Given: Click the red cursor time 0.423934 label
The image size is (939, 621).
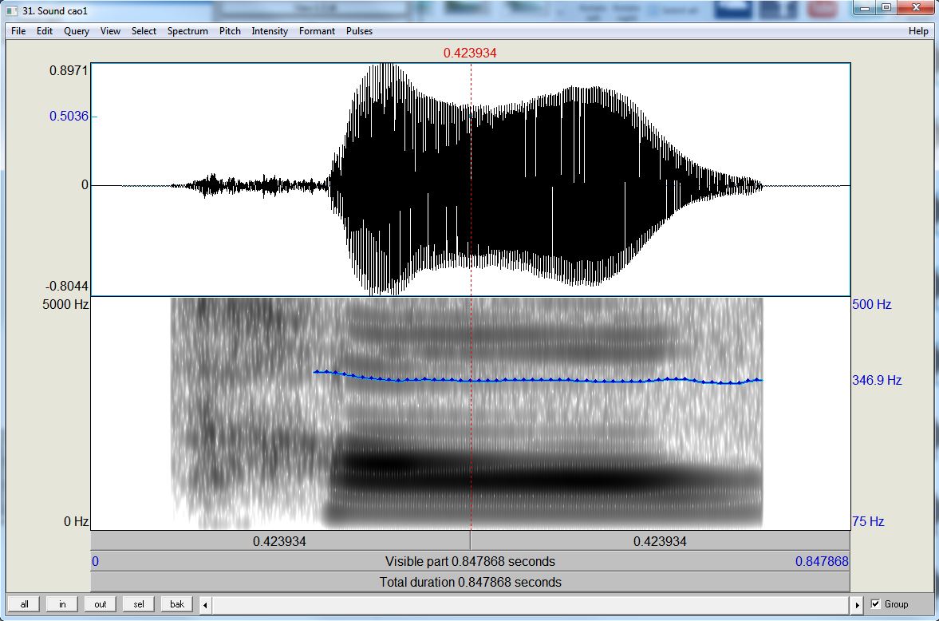Looking at the screenshot, I should click(470, 53).
